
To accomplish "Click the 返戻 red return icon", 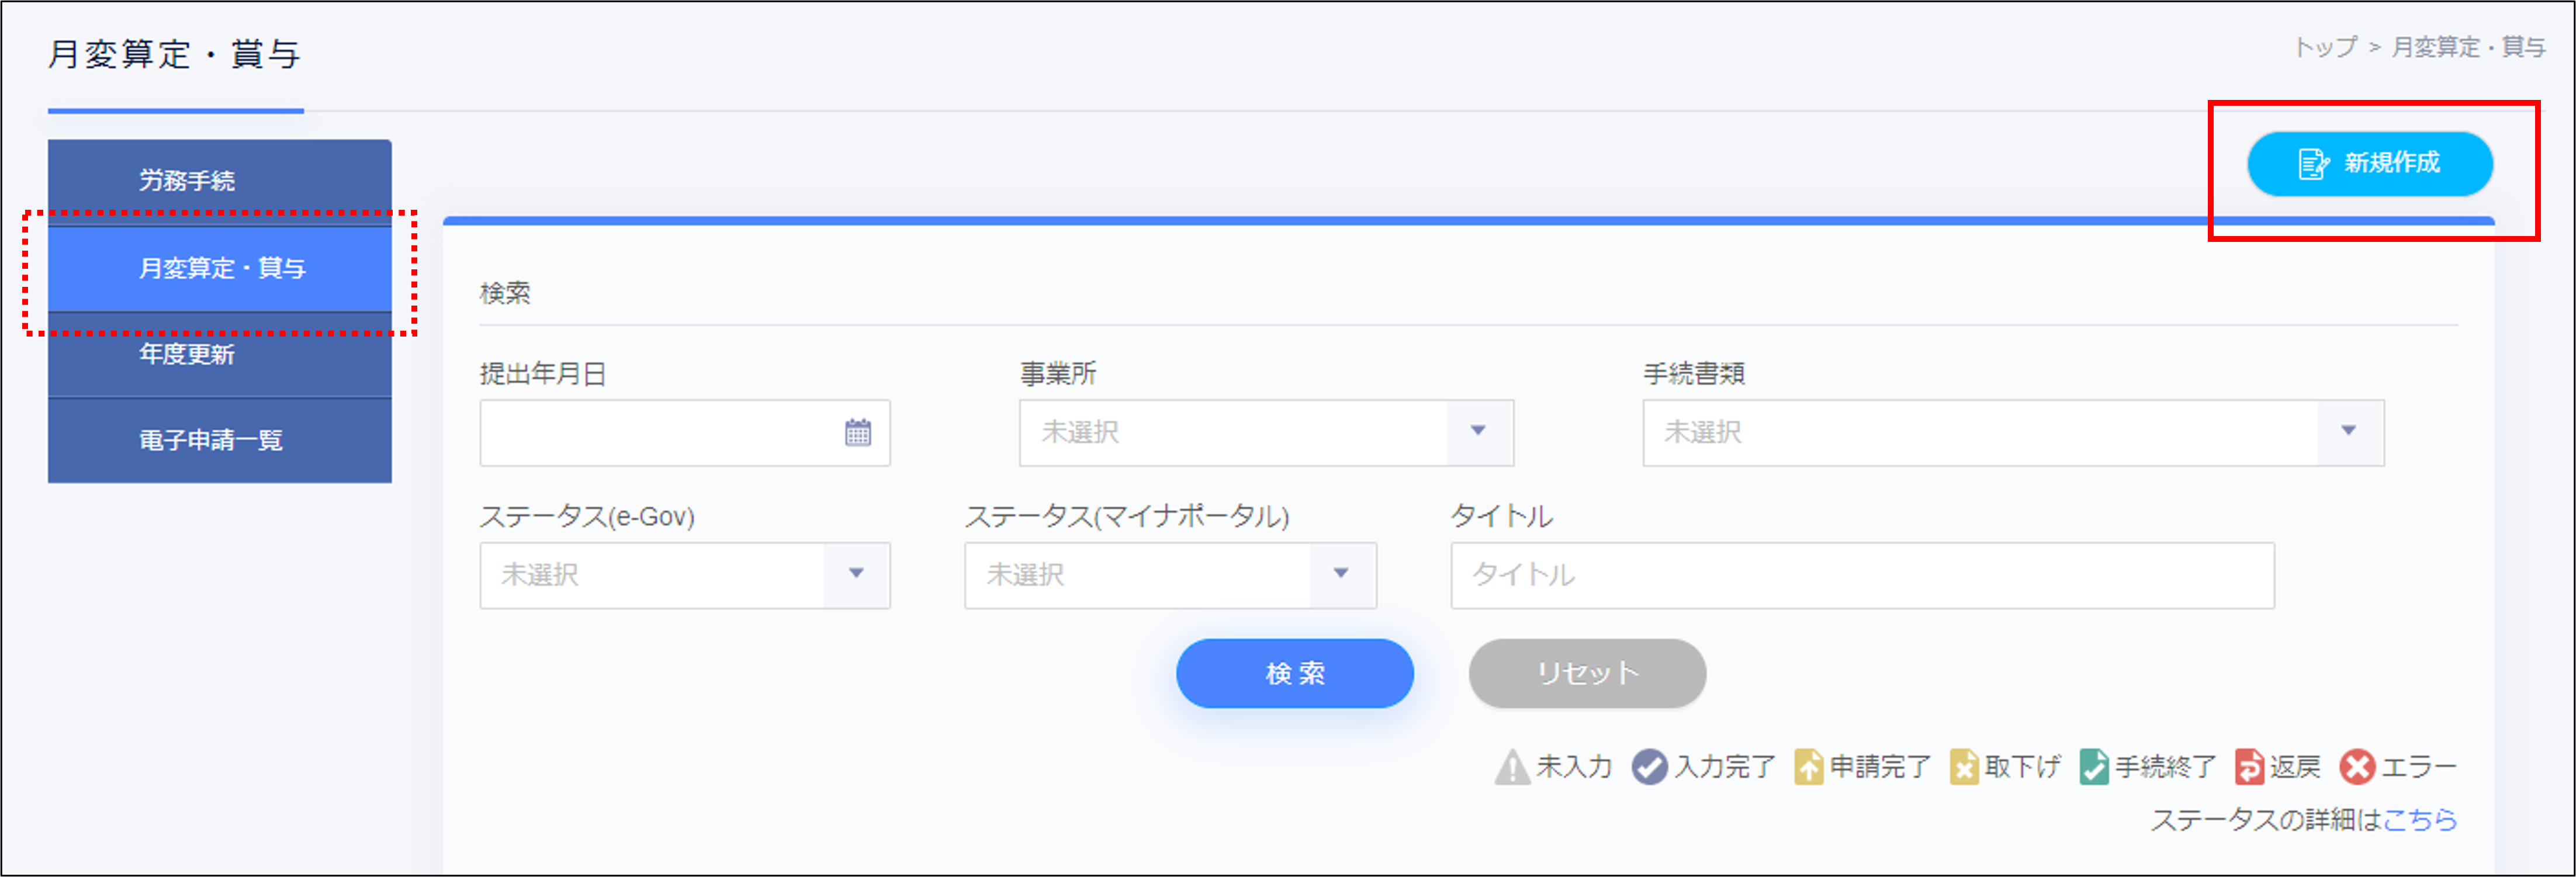I will (2249, 767).
